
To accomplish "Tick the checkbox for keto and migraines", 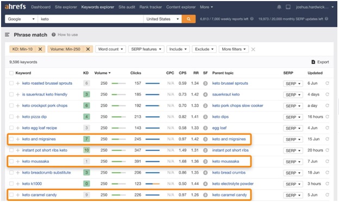I will click(x=11, y=139).
